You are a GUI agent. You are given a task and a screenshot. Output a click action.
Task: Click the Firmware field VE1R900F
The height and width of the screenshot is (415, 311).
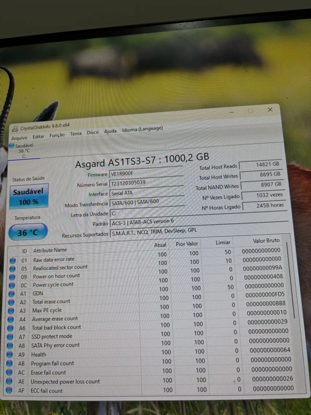point(146,172)
